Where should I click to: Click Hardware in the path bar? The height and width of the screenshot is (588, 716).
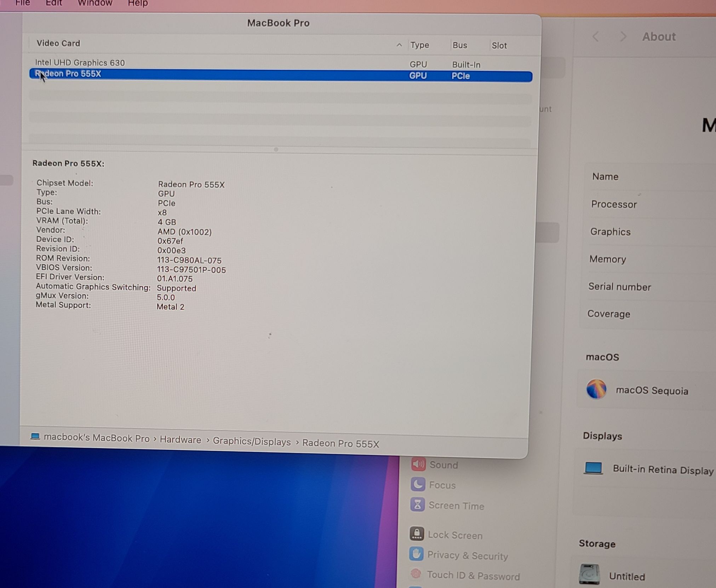click(x=180, y=439)
